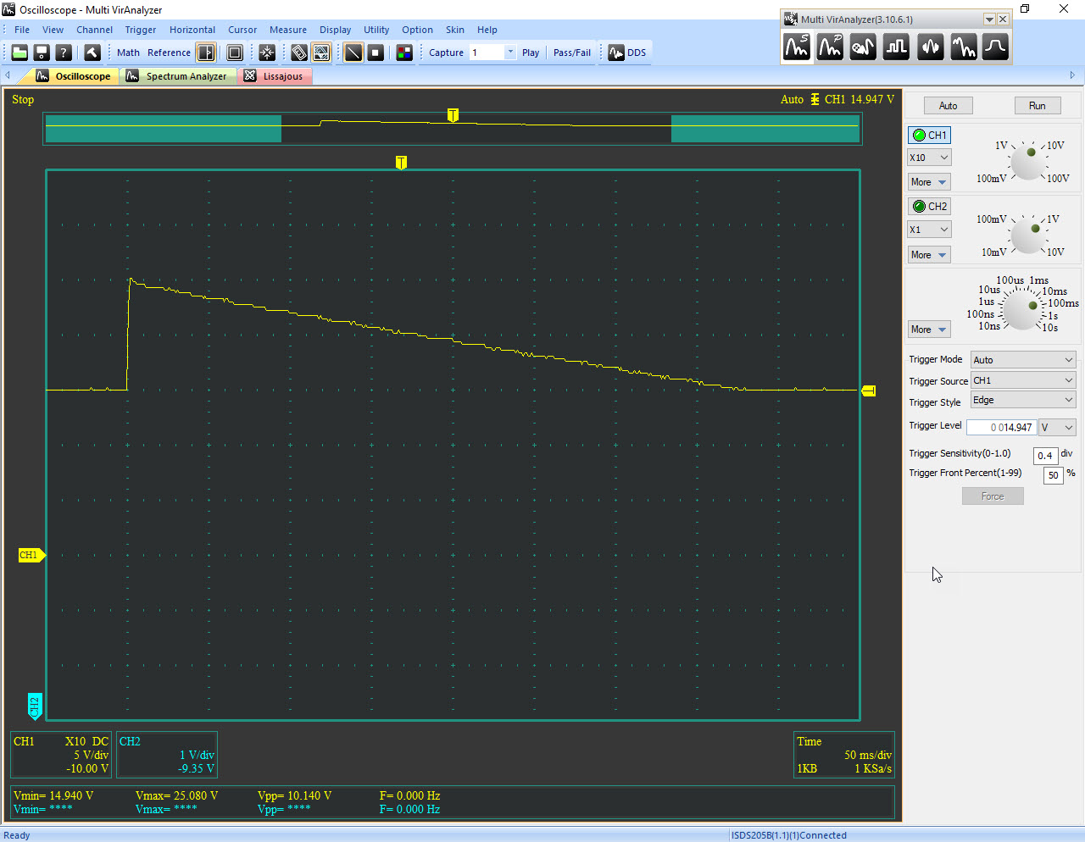Viewport: 1085px width, 842px height.
Task: Expand the CH2 More options
Action: click(929, 255)
